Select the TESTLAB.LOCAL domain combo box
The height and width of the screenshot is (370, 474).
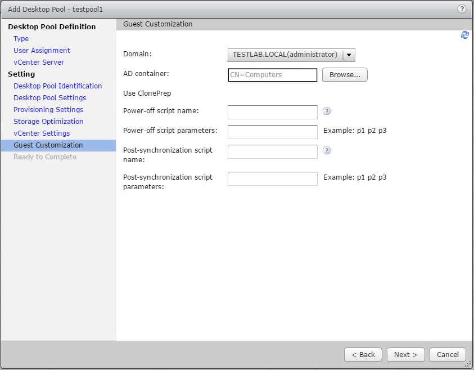click(285, 55)
